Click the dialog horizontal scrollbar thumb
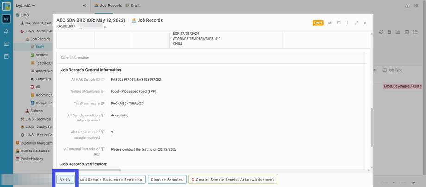426x187 pixels. [x=89, y=170]
